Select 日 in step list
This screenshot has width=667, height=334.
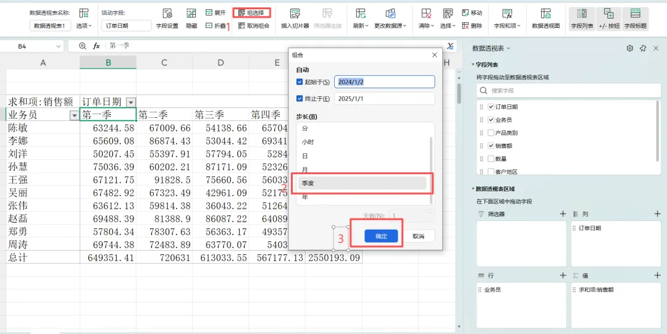coord(363,156)
